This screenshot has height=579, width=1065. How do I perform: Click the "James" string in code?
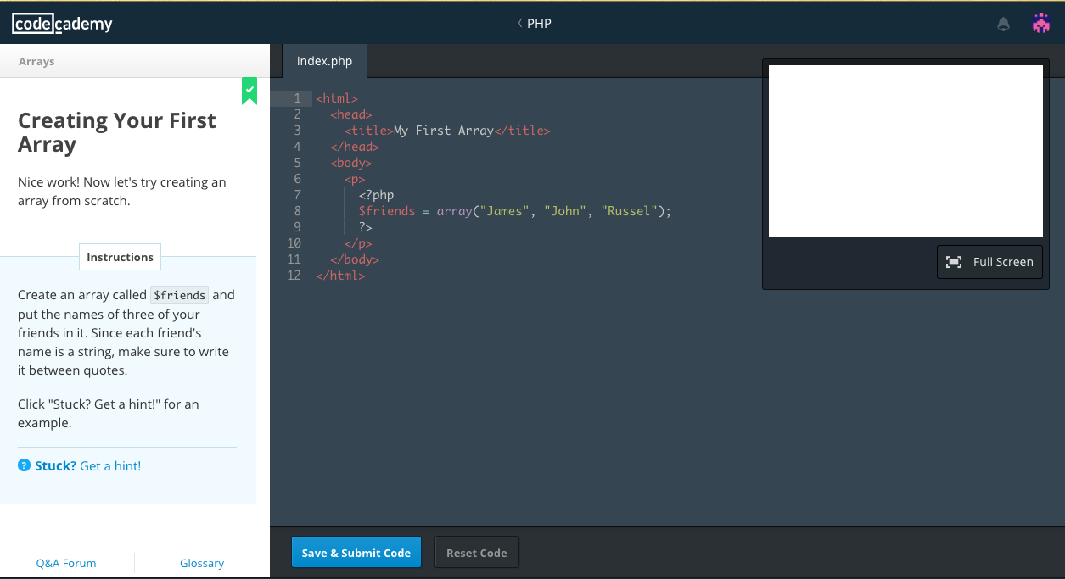tap(503, 211)
